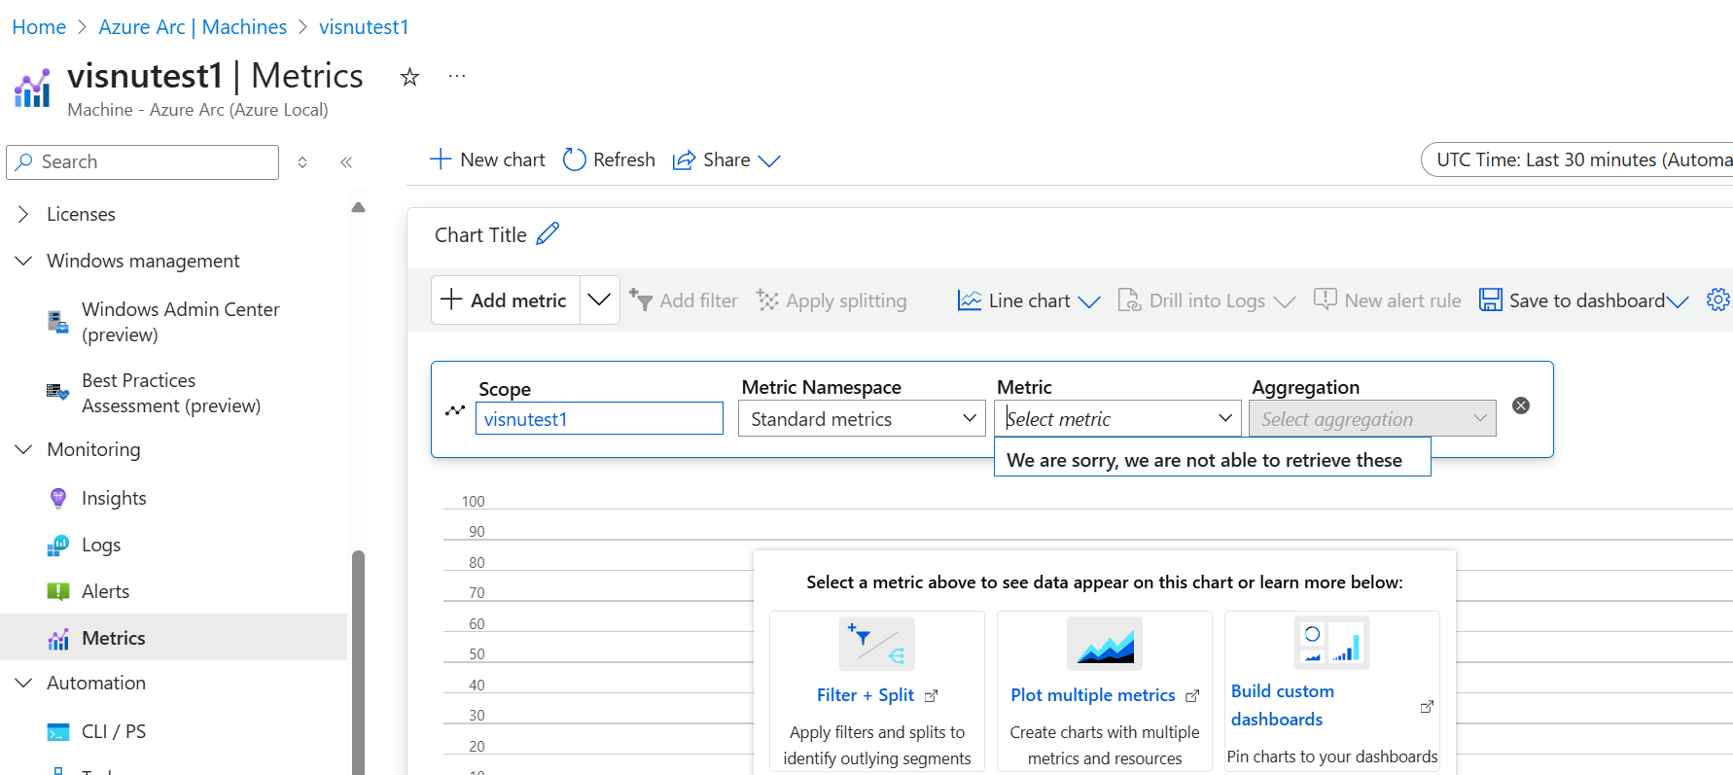Refresh the metrics view

609,159
